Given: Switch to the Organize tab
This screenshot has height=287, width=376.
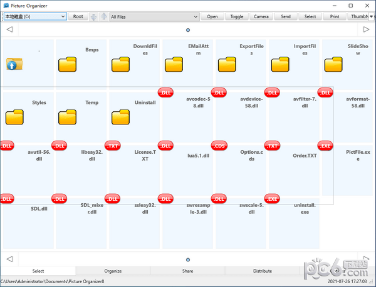Looking at the screenshot, I should (113, 271).
